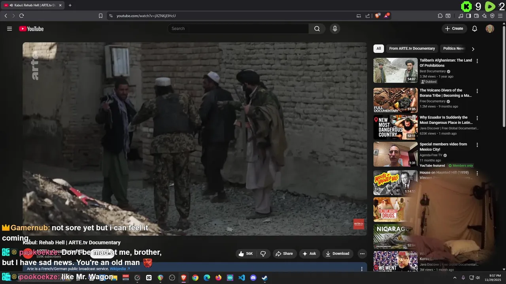Open the YouTube guide hamburger menu
This screenshot has width=506, height=284.
pos(9,28)
